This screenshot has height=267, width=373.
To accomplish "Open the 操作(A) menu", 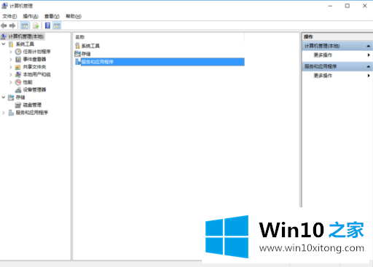I will tap(31, 16).
